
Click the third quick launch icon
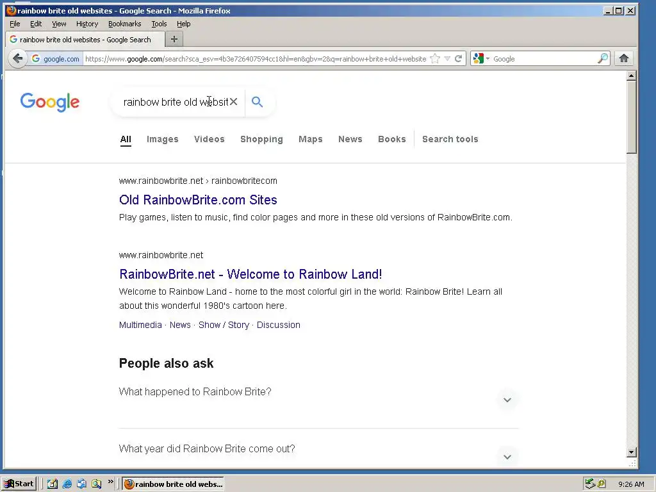(x=81, y=484)
